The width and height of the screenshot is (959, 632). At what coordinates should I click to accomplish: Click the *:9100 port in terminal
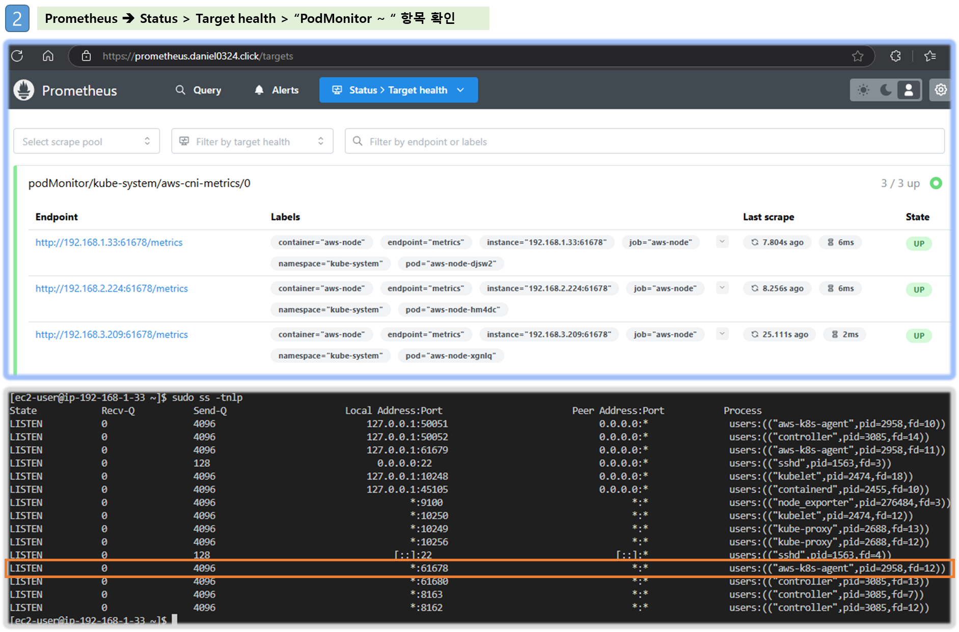[x=426, y=502]
